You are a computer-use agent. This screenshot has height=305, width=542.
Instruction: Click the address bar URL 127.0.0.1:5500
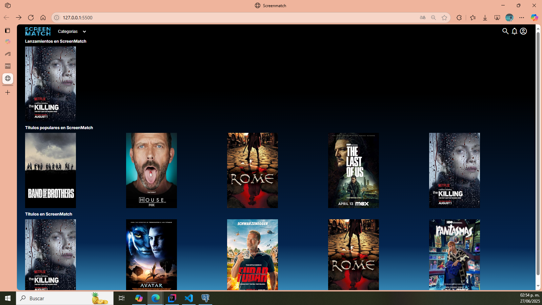78,18
